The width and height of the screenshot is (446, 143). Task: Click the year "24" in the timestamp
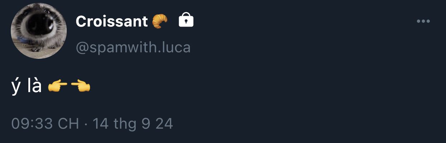[x=164, y=124]
